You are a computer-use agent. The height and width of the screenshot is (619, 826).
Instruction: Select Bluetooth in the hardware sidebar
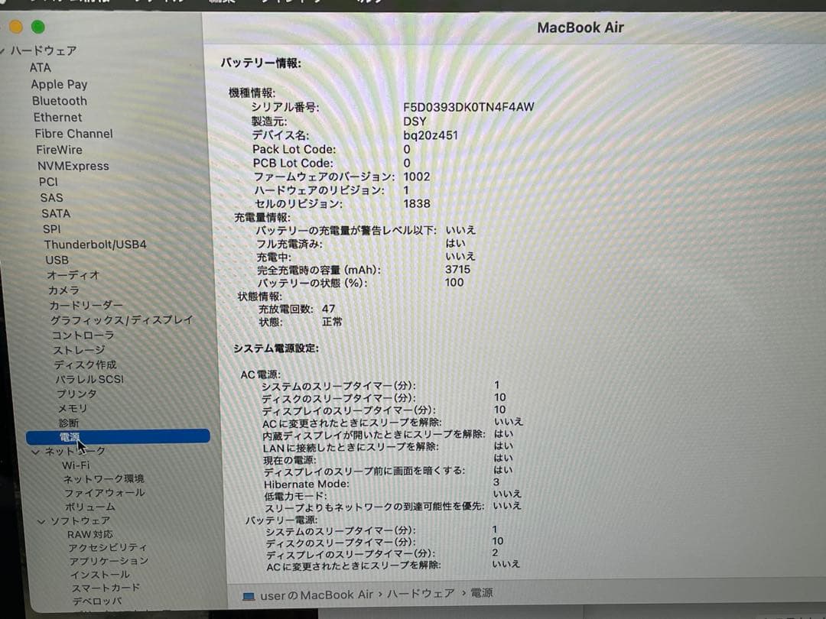click(x=59, y=101)
